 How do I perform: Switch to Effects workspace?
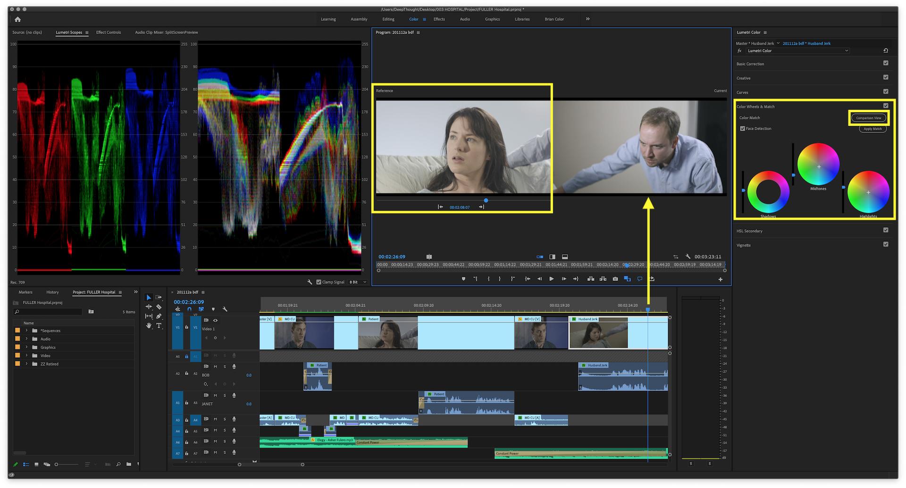pos(439,19)
